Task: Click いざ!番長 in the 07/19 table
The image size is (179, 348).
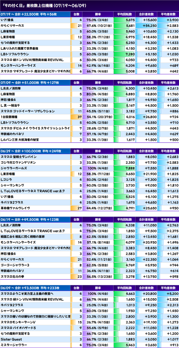Action: (x=7, y=20)
